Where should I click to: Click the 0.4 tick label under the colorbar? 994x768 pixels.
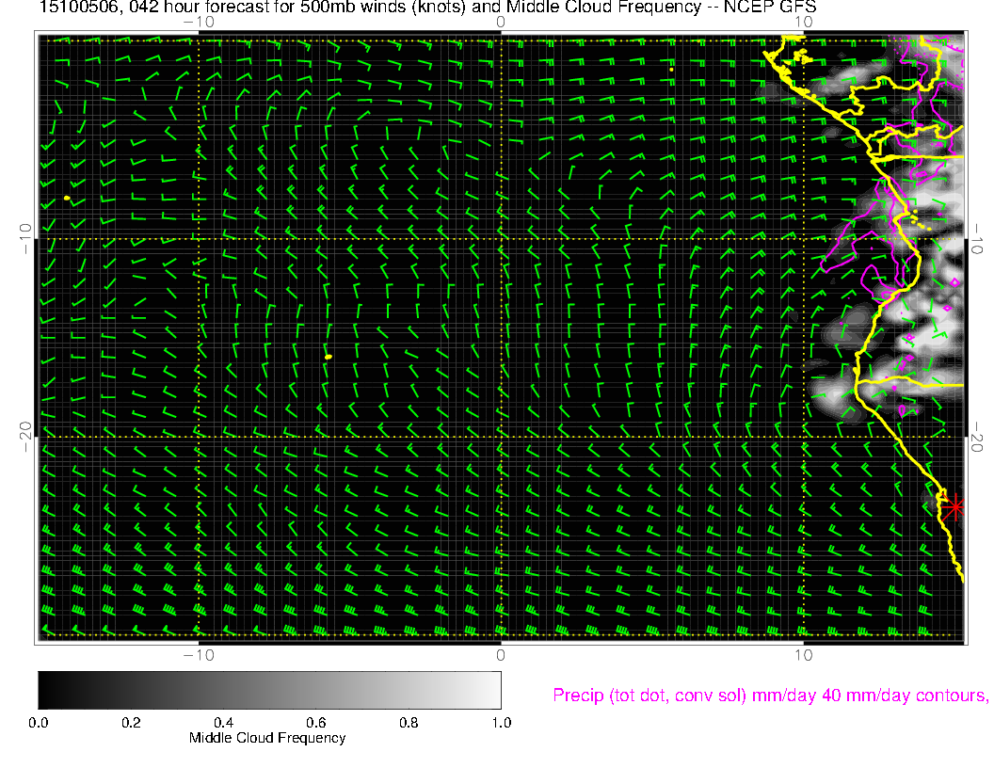tap(223, 723)
